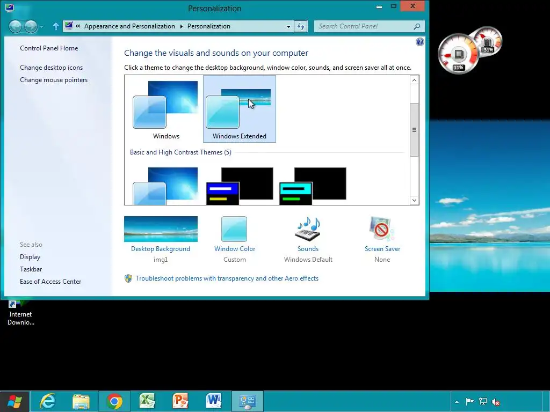Screen dimensions: 550x412
Task: Select the Windows Extended theme
Action: coord(240,109)
